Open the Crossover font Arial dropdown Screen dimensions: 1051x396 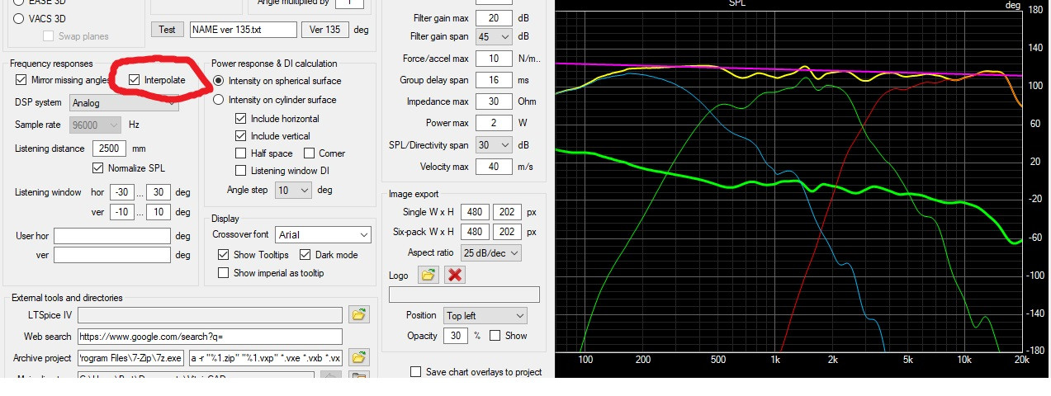(x=323, y=235)
